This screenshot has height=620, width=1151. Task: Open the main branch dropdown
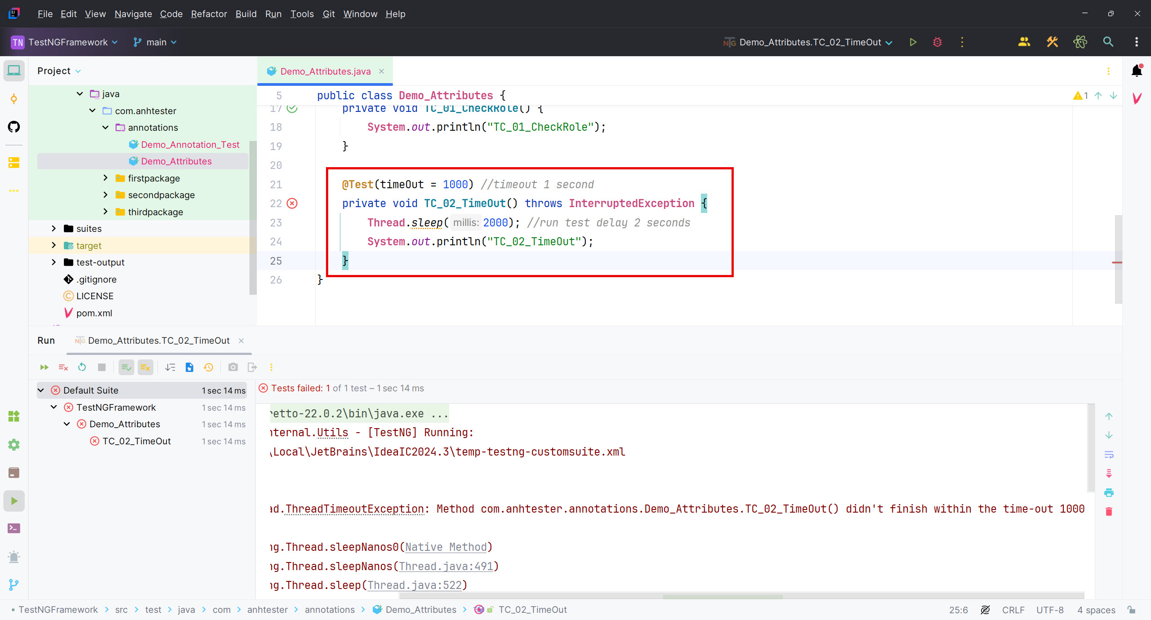coord(155,42)
